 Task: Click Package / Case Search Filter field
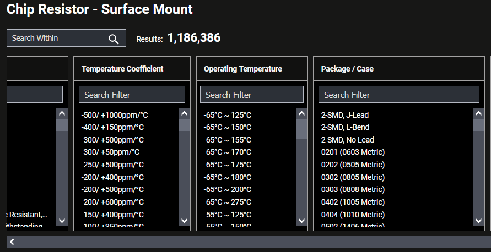click(x=398, y=95)
